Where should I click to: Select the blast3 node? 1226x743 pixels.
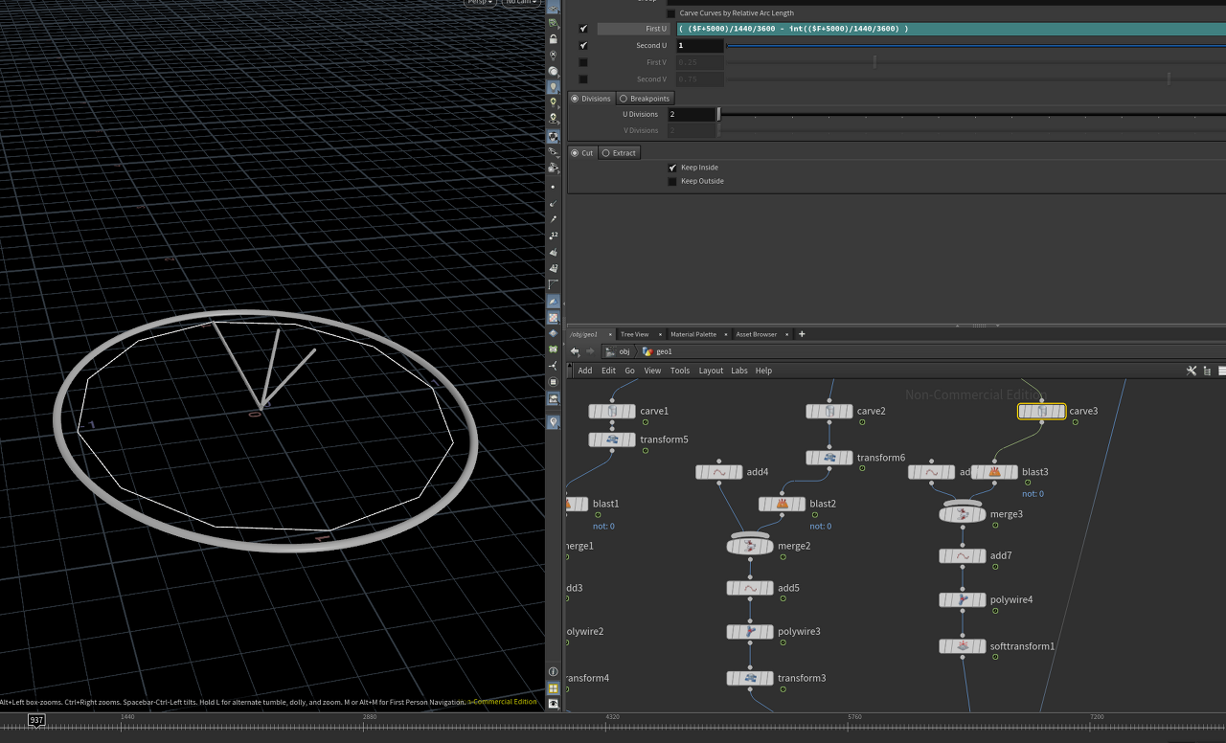click(994, 472)
